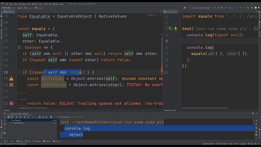Click the rollback undo arrow icon
261x147 pixels.
248,8
